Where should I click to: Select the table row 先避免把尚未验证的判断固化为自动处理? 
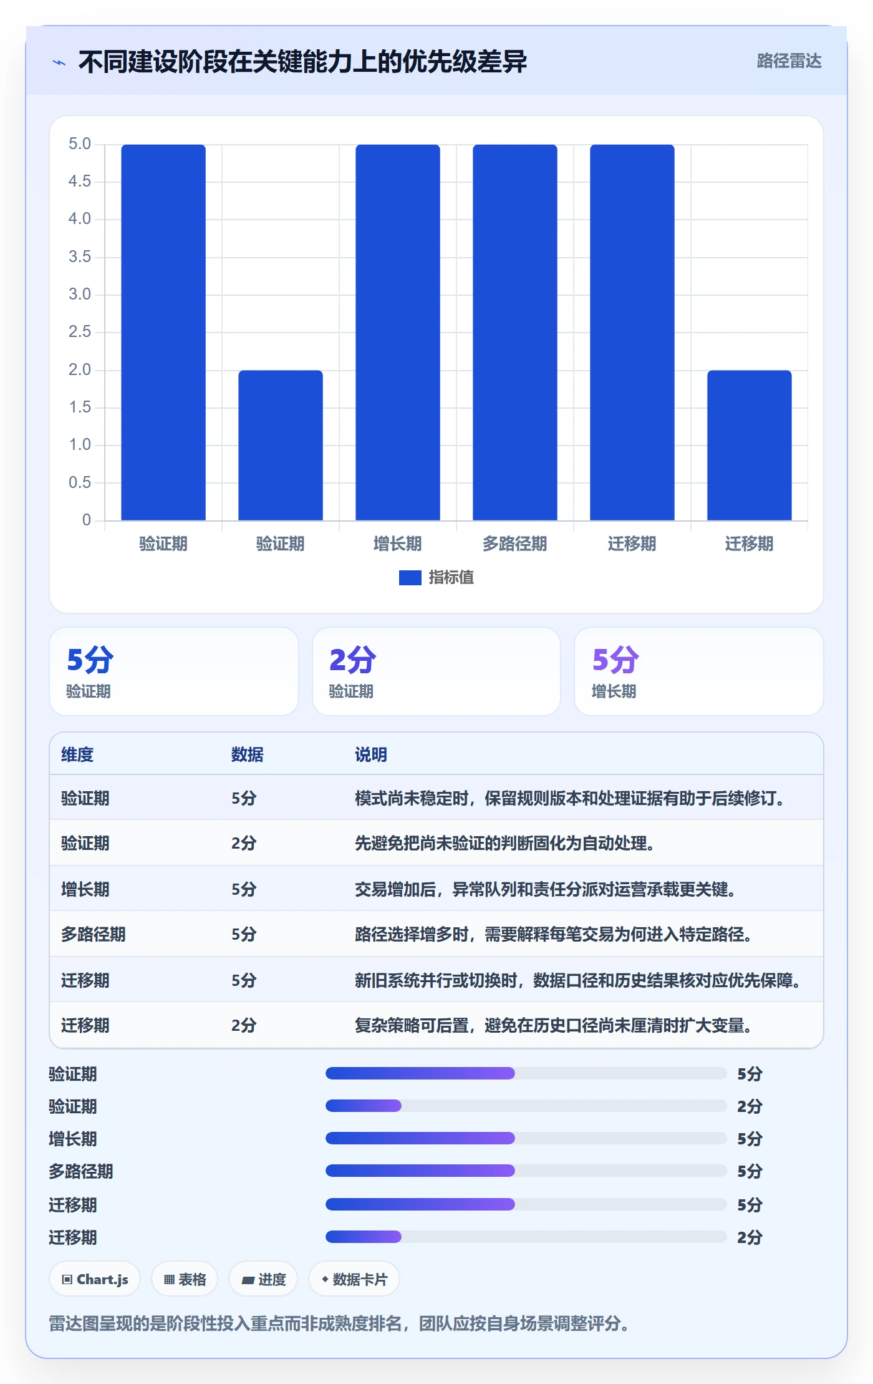coord(436,843)
